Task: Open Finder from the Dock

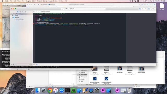Action: click(x=38, y=90)
